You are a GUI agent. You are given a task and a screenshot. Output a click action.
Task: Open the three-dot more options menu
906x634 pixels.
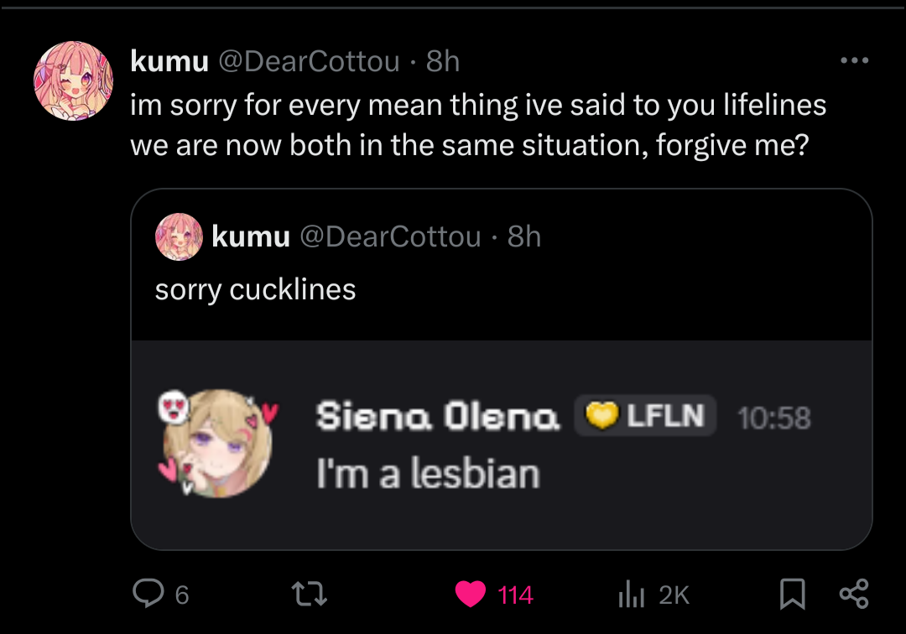(855, 60)
